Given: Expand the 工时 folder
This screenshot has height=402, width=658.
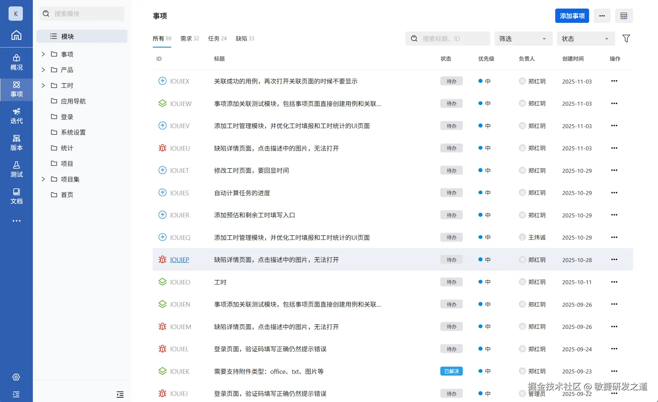Looking at the screenshot, I should 43,85.
